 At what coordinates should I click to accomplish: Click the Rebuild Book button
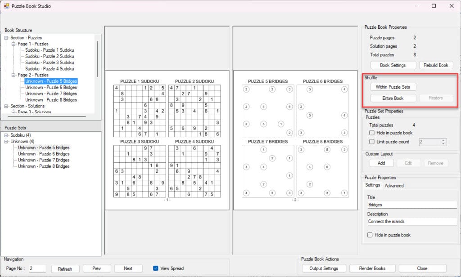(436, 65)
